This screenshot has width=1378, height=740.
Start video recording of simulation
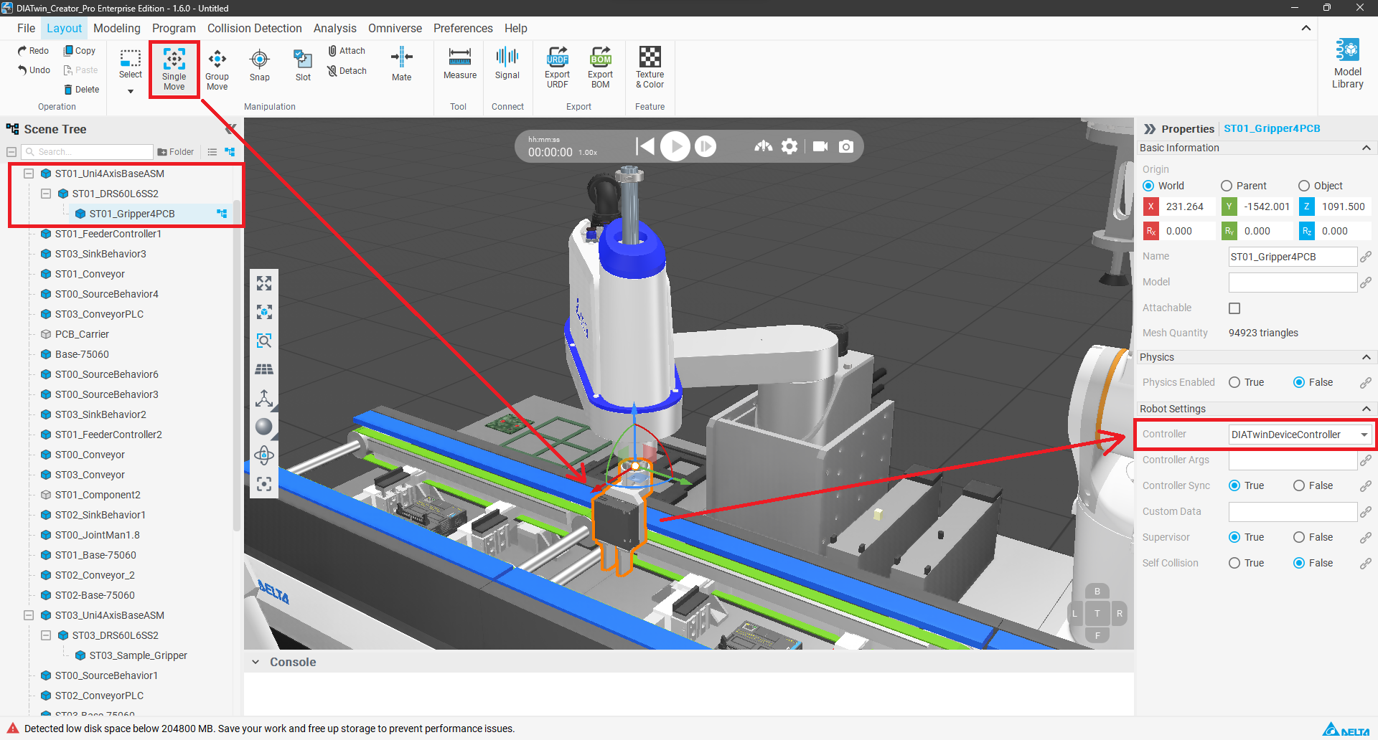(820, 146)
